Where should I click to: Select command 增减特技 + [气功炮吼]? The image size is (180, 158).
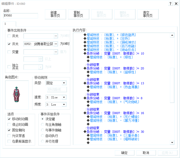(113, 102)
